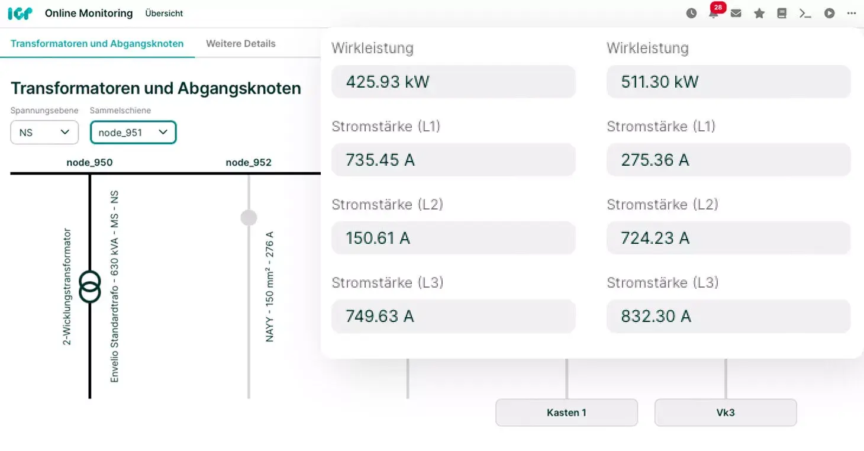Select the 749.63 A current value
The height and width of the screenshot is (451, 864).
click(x=453, y=316)
